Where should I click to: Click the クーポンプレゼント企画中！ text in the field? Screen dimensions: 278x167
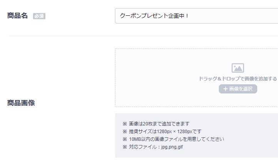(154, 16)
